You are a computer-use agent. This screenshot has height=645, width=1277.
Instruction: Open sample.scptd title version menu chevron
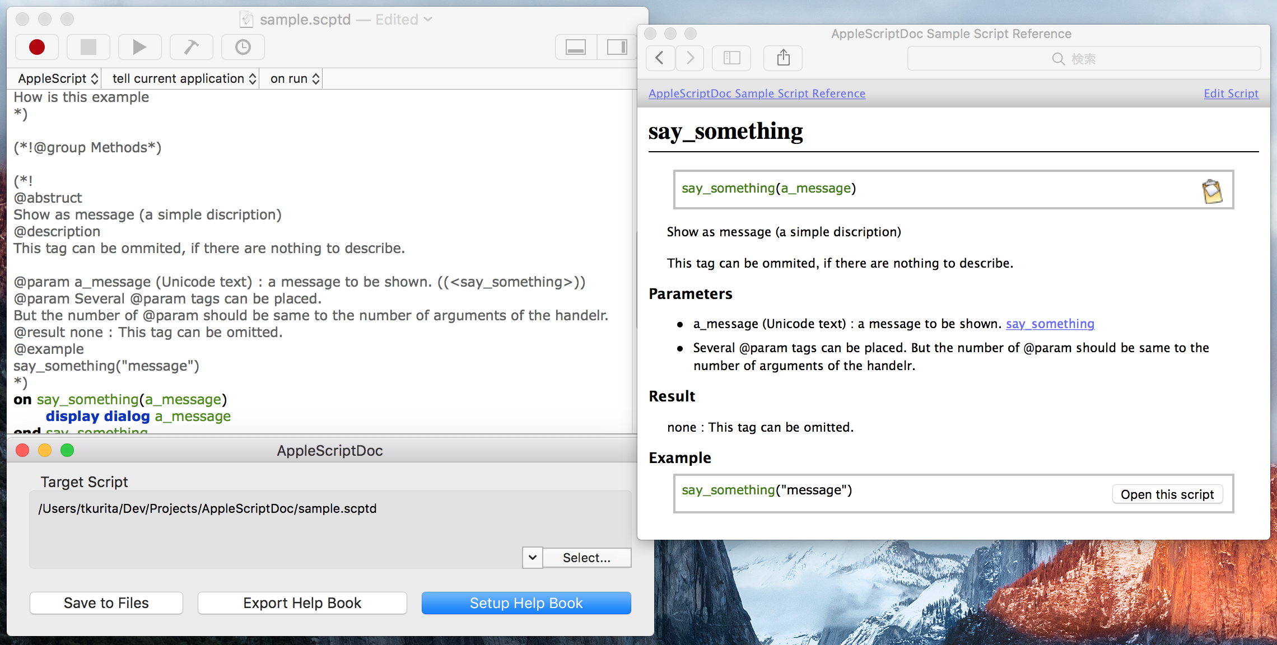tap(428, 20)
